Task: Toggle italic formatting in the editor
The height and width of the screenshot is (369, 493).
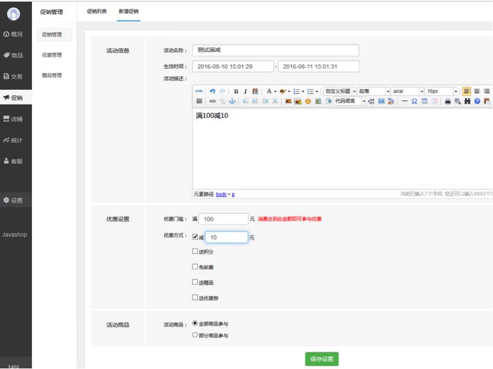Action: [245, 92]
